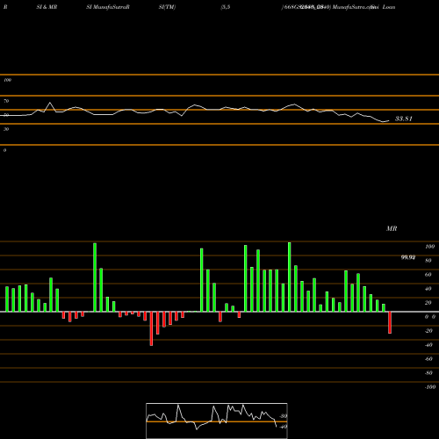The height and width of the screenshot is (439, 439).
Task: Click the RSI line peak near 70 label
Action: 50,103
